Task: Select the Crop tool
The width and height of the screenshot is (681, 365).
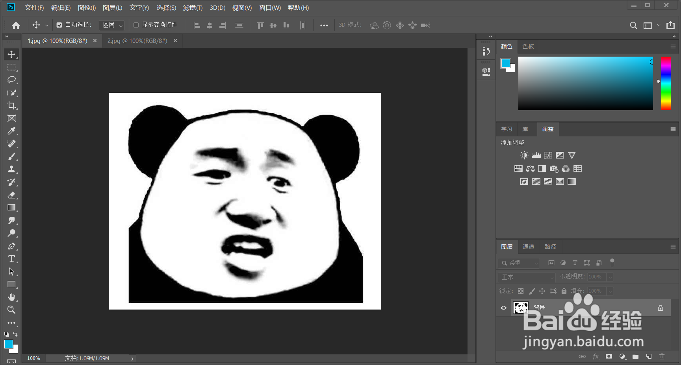Action: click(x=11, y=105)
